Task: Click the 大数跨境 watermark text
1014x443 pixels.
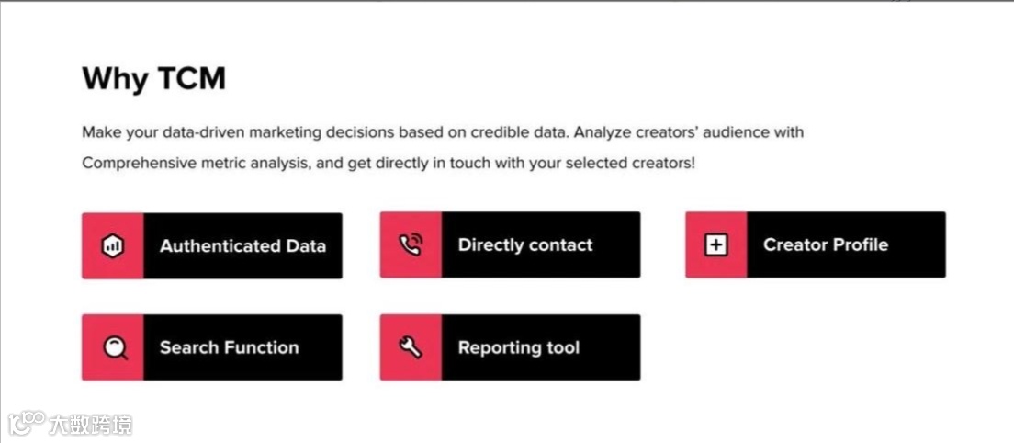Action: pyautogui.click(x=89, y=425)
